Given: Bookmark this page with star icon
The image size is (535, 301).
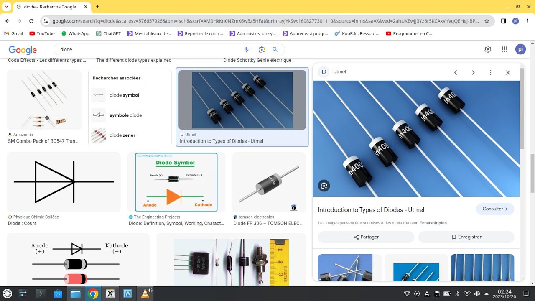Looking at the screenshot, I should [x=487, y=21].
